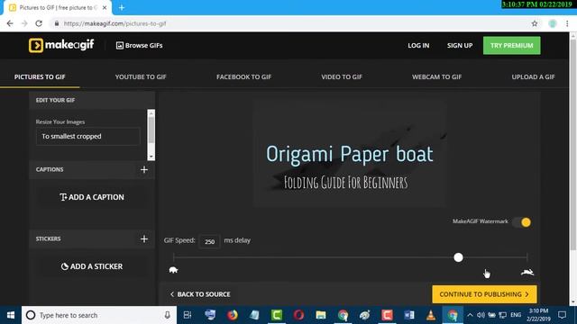Click the rabbit fast-speed icon

pyautogui.click(x=527, y=272)
